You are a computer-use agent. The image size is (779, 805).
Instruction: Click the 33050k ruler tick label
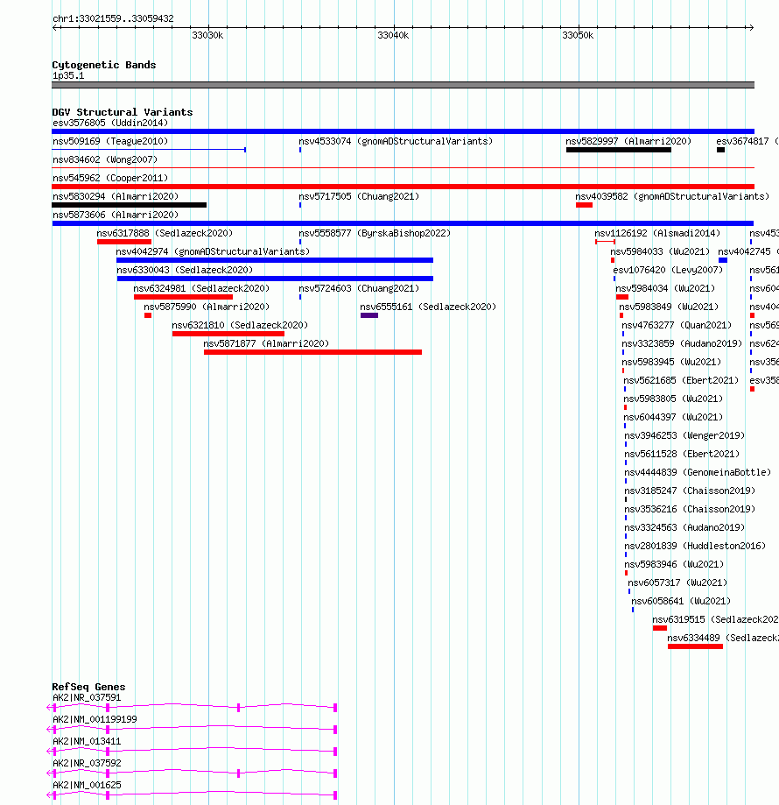click(578, 35)
